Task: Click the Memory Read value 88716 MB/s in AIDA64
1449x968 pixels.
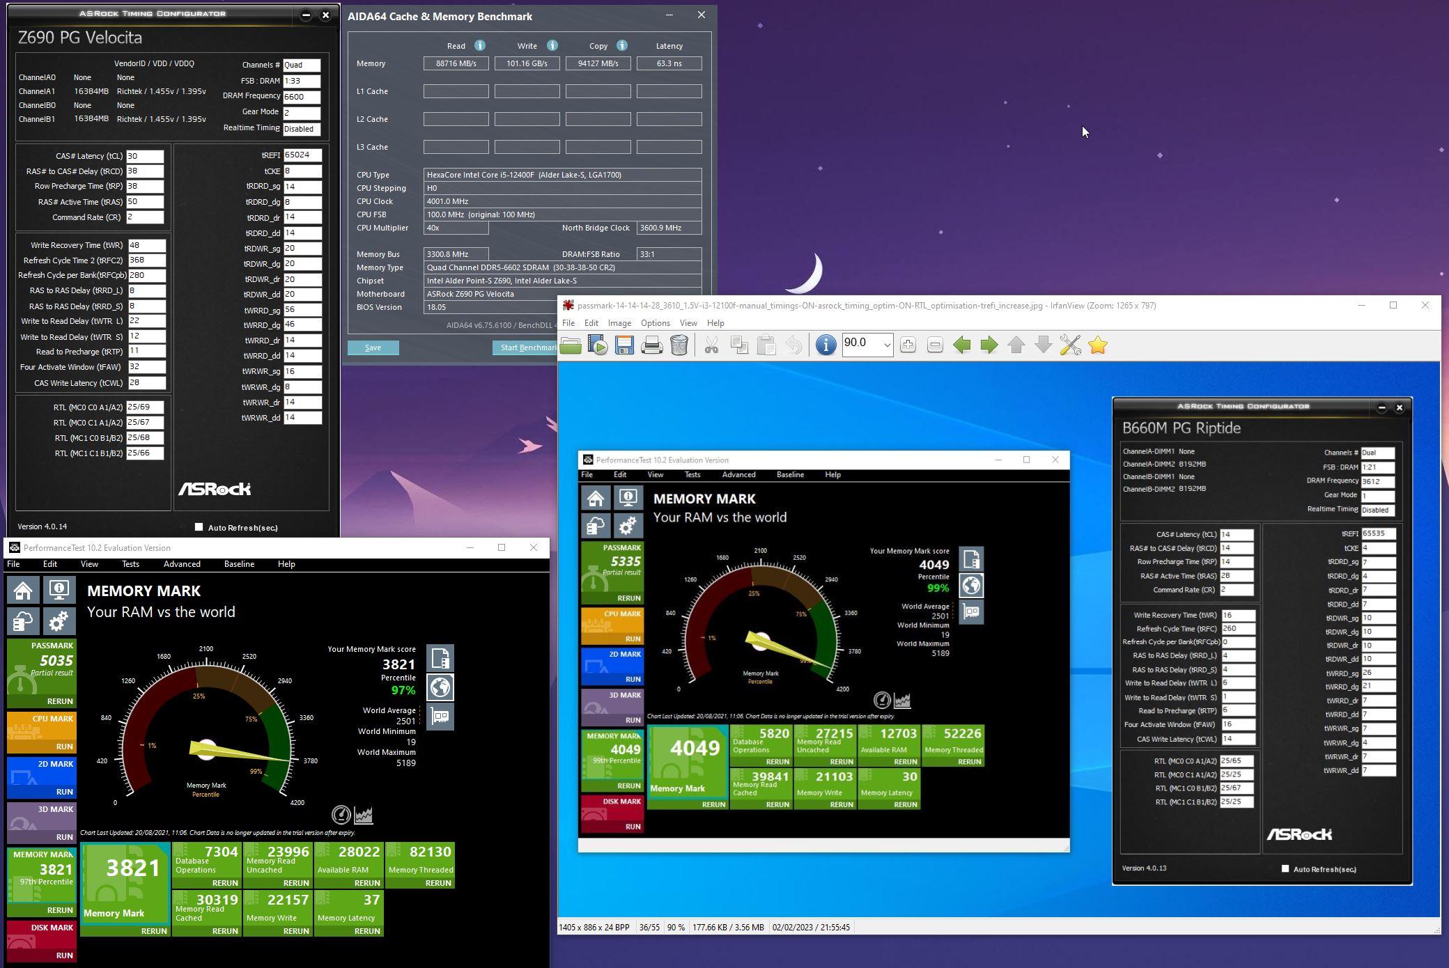Action: click(456, 63)
